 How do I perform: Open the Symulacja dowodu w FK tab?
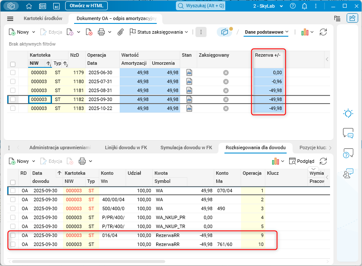click(x=186, y=147)
